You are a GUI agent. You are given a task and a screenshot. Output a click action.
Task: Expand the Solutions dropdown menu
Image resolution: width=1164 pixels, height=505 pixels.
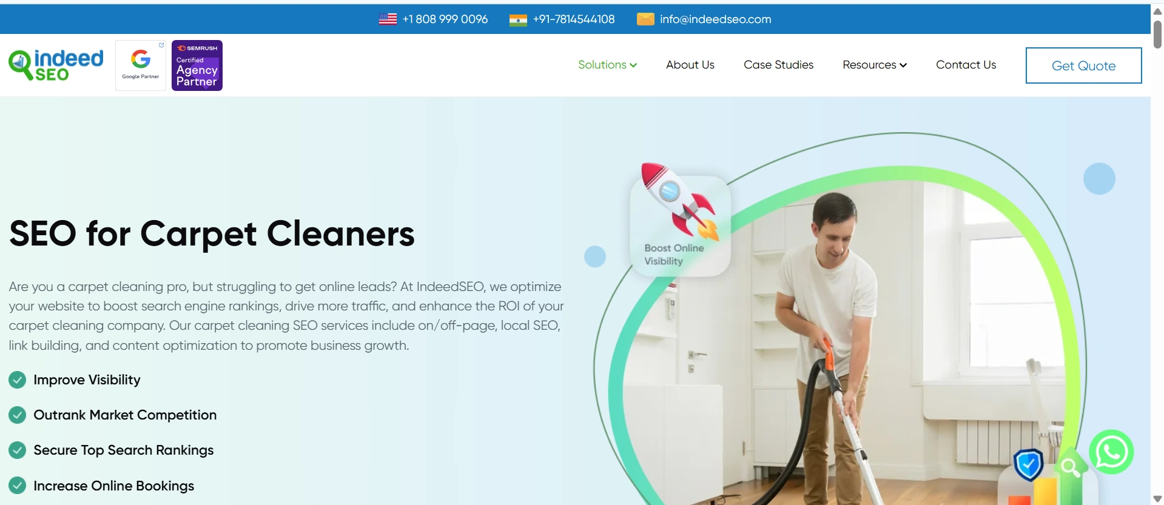tap(607, 65)
